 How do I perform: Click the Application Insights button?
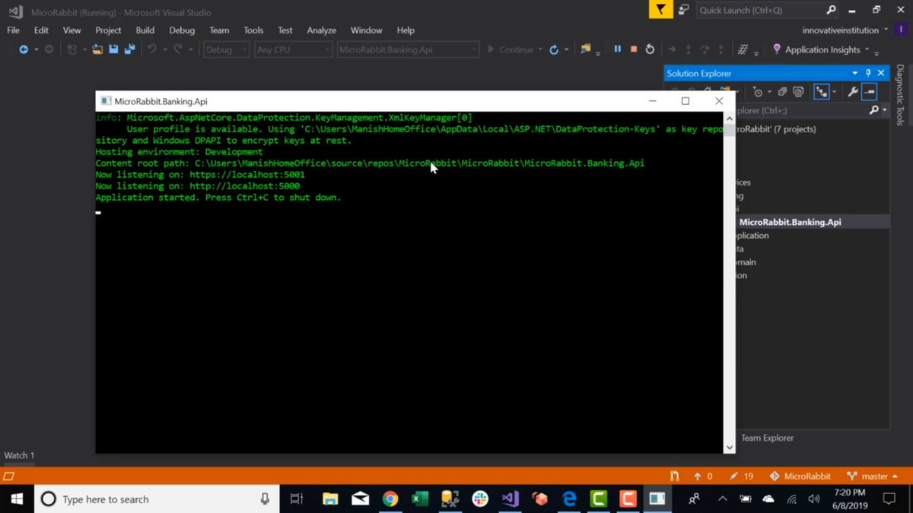[816, 49]
